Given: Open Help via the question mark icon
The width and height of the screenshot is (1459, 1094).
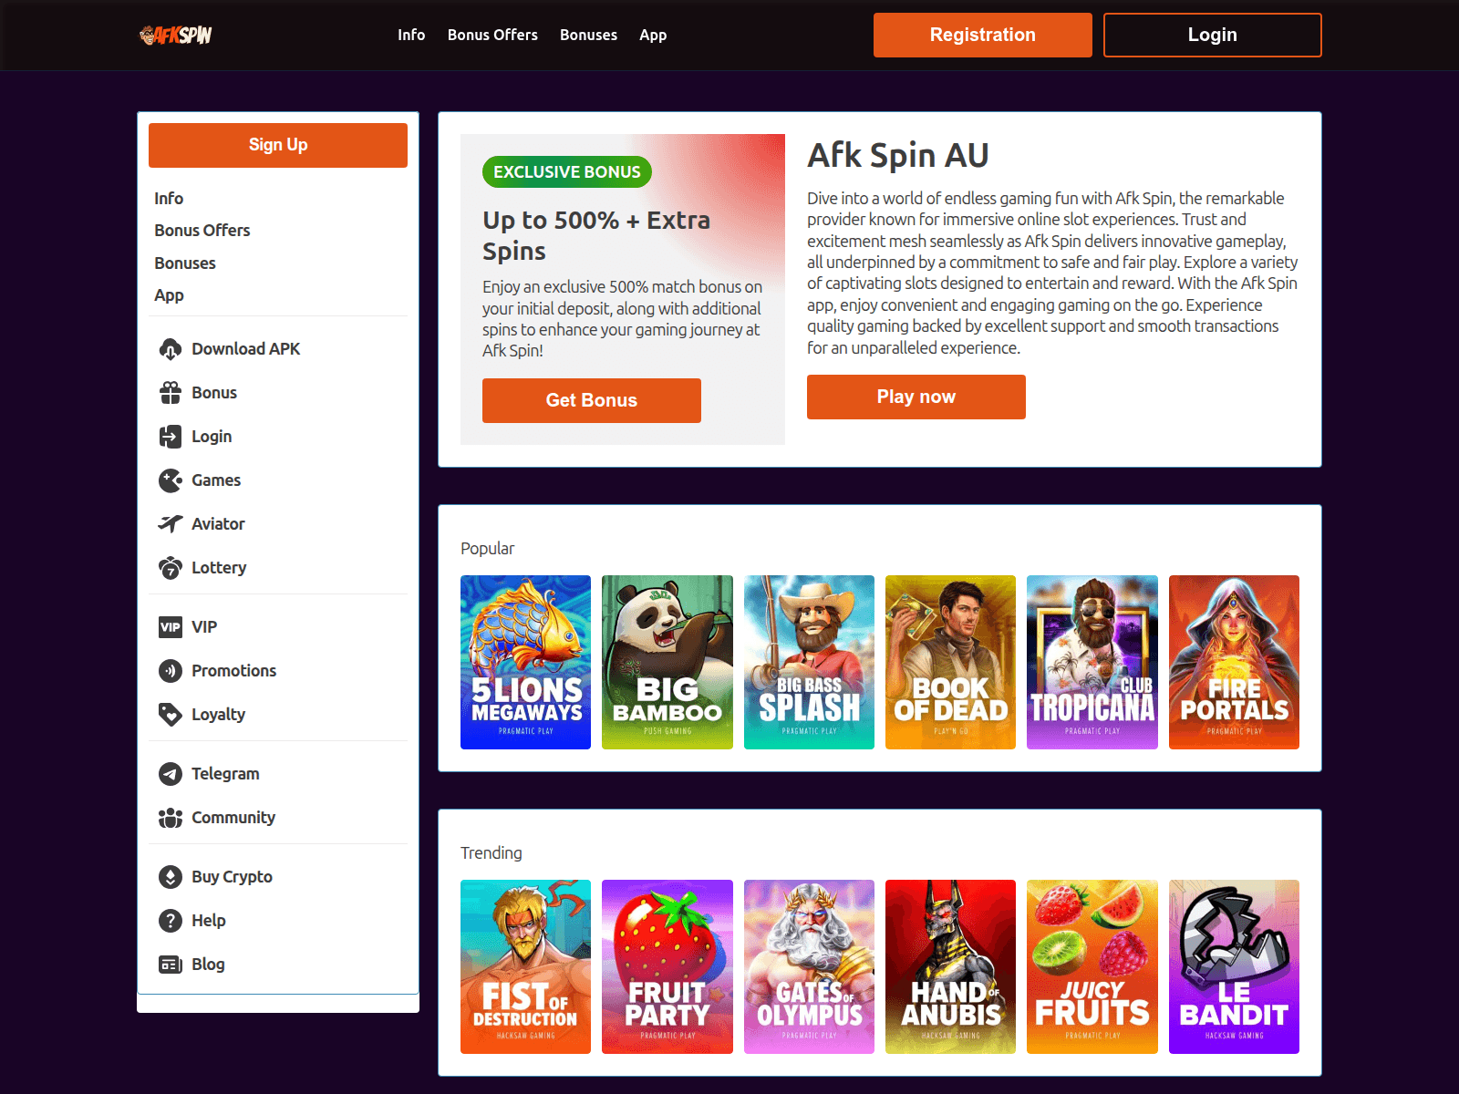Looking at the screenshot, I should (x=171, y=920).
